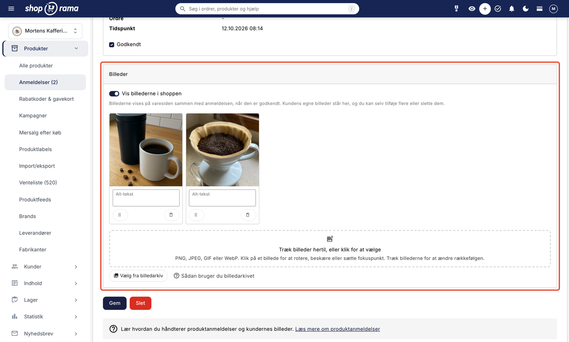Click the Shoprama logo

52,9
